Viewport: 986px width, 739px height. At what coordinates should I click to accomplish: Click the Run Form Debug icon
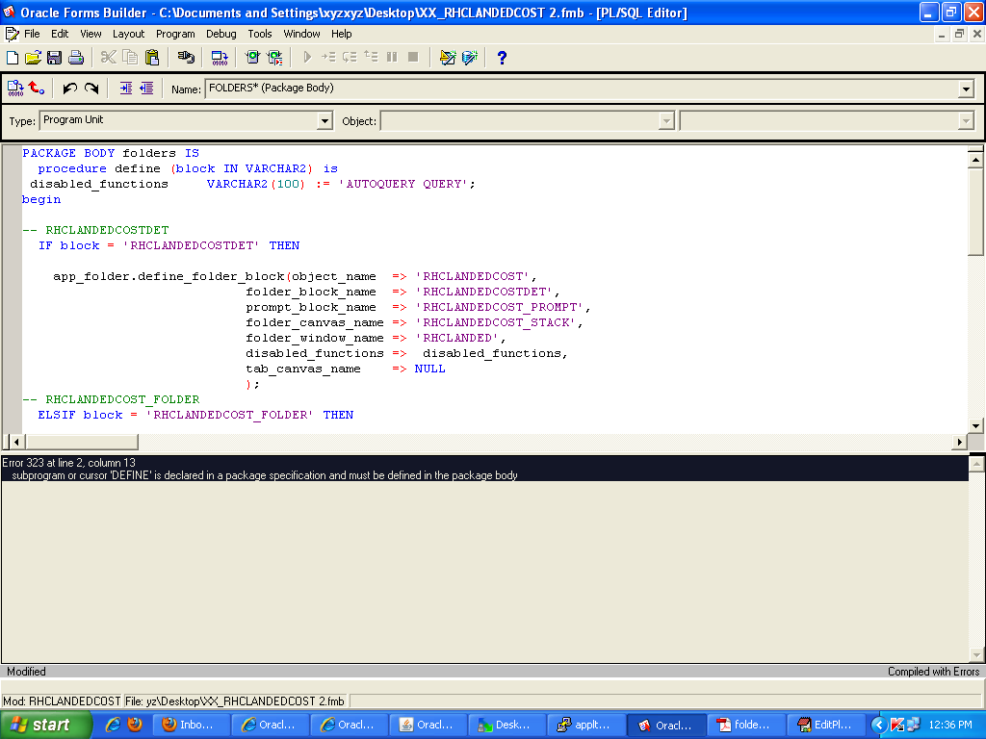(274, 58)
